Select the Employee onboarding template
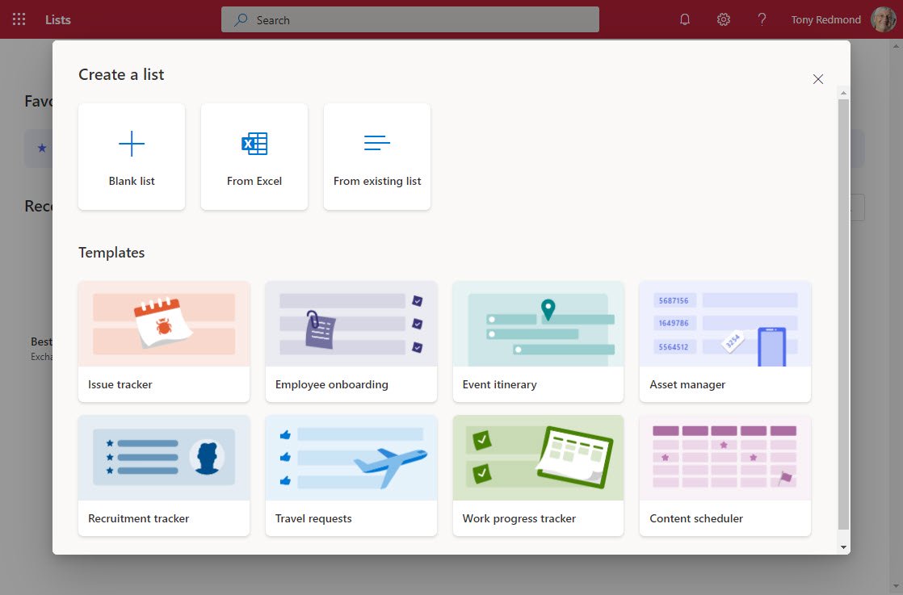The image size is (903, 595). pos(351,341)
